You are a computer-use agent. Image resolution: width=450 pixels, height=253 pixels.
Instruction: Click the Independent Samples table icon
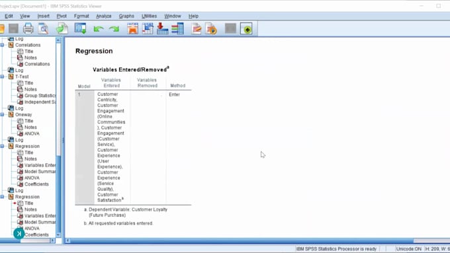(20, 102)
